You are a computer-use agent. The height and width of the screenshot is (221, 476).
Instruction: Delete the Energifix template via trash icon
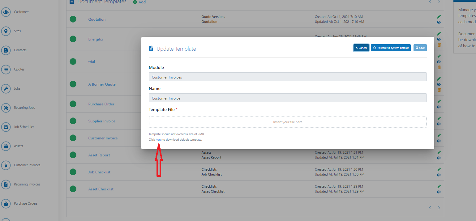tap(439, 45)
